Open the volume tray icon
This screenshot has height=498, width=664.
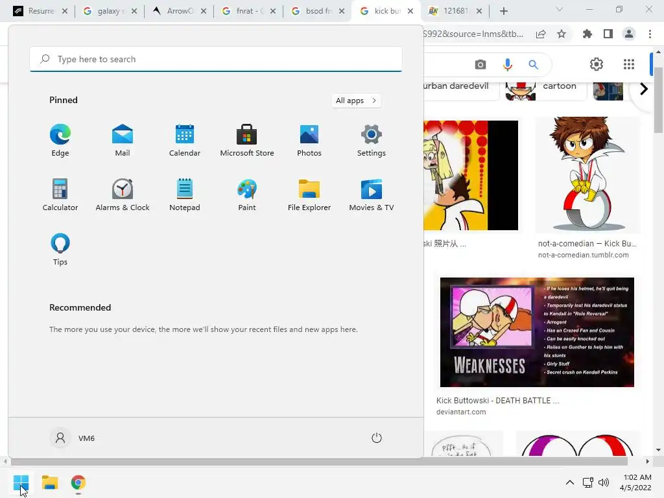[x=604, y=482]
